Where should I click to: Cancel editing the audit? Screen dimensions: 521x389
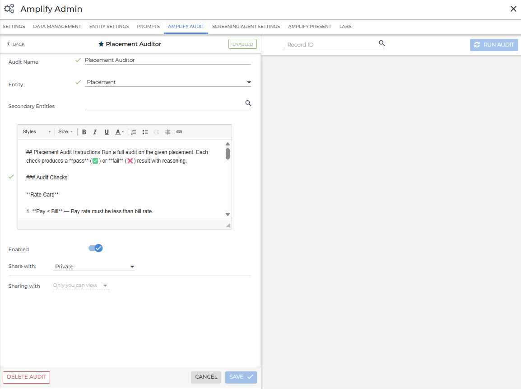(206, 377)
